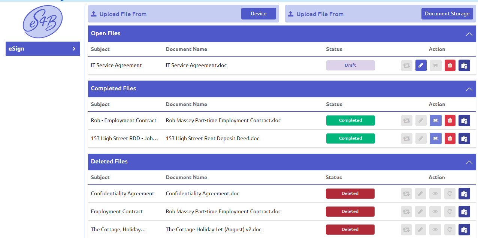The height and width of the screenshot is (238, 478).
Task: View the completed Rob Massey Employment Contract
Action: coord(435,120)
